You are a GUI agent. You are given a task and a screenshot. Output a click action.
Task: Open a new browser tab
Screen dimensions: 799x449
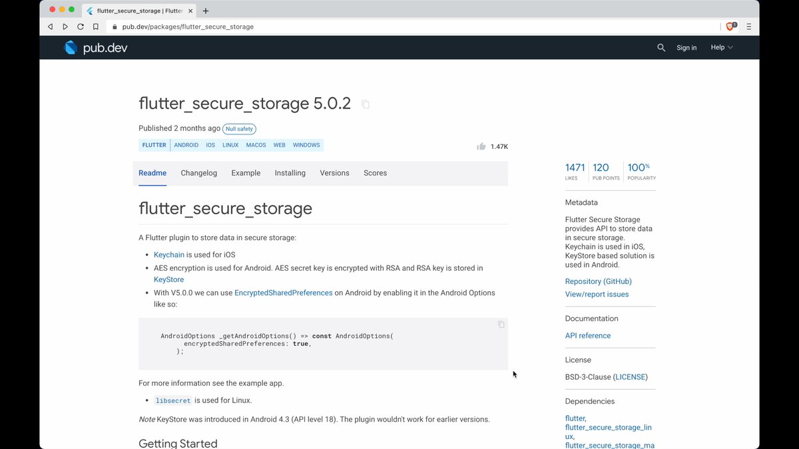click(x=206, y=11)
